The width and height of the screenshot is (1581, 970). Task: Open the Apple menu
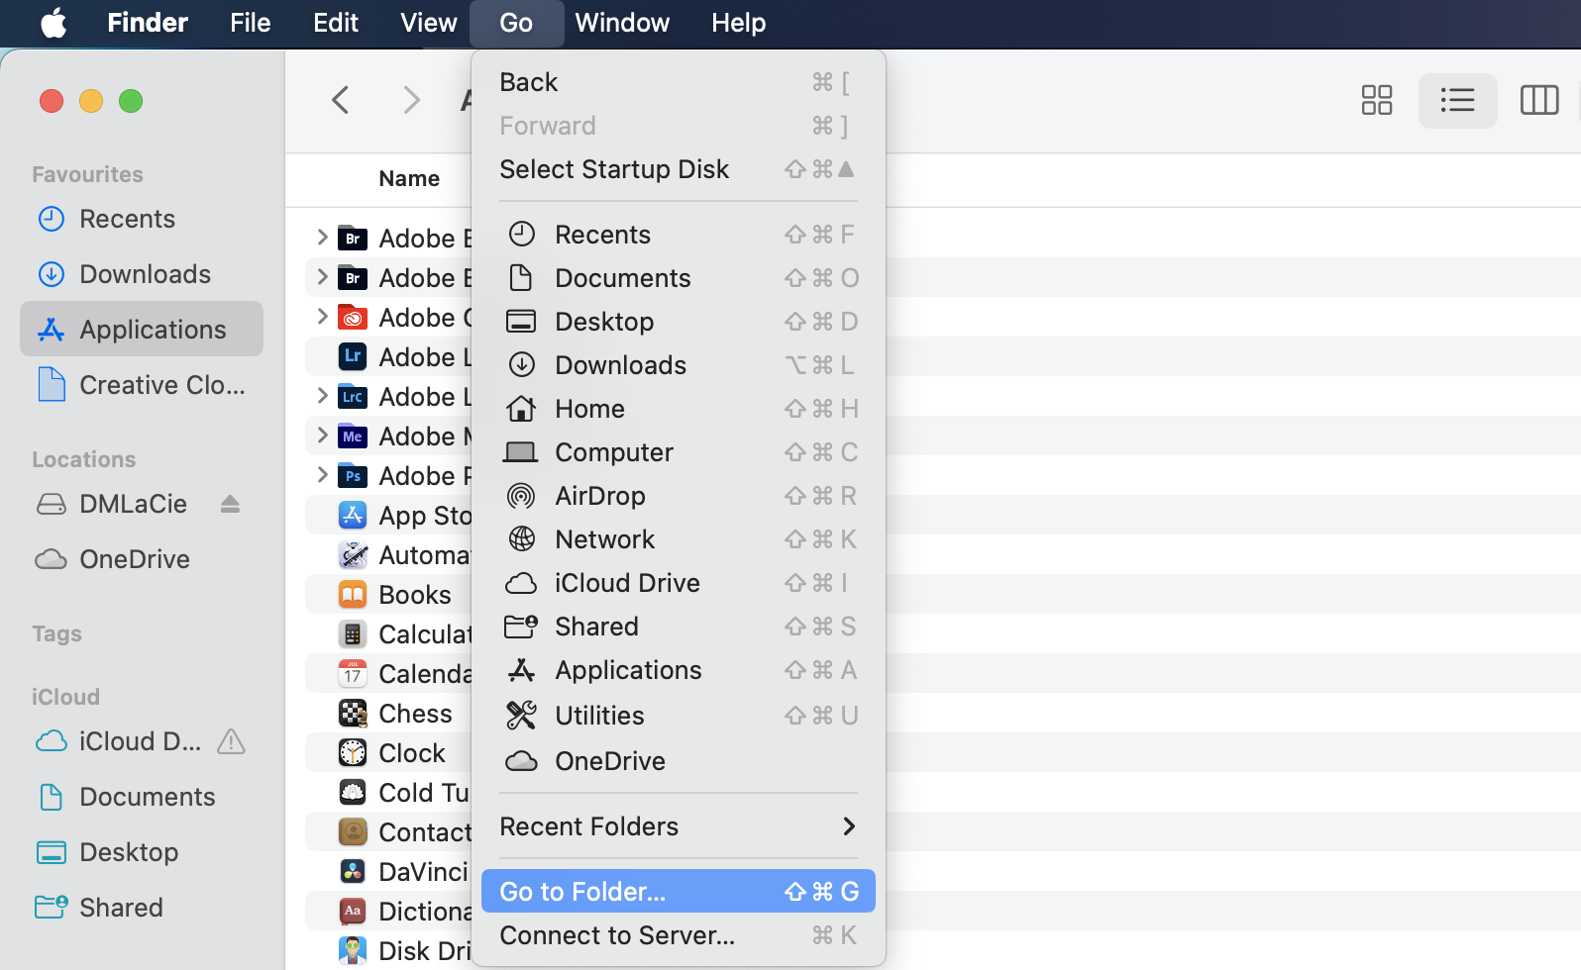pos(54,23)
